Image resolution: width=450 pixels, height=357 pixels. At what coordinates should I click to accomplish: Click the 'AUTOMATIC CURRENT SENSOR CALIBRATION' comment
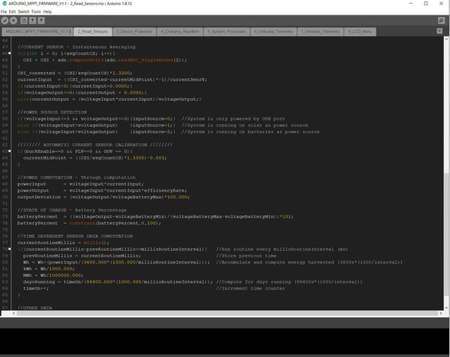click(95, 145)
